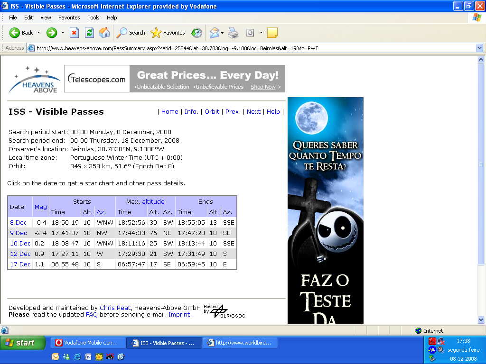Open the 10 Dec pass details
This screenshot has height=364, width=486.
[x=20, y=243]
